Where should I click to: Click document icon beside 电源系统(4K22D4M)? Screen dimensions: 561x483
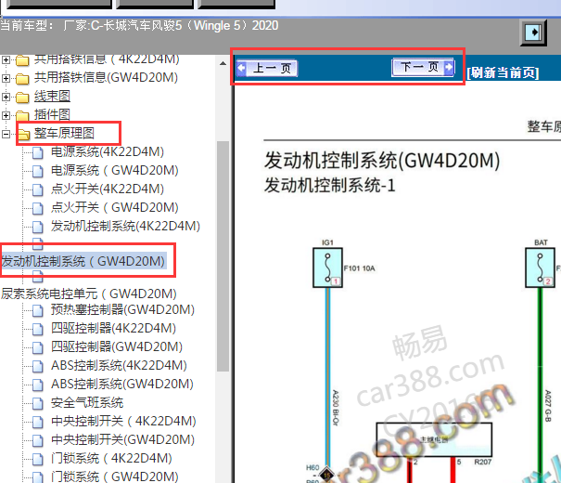tap(38, 153)
